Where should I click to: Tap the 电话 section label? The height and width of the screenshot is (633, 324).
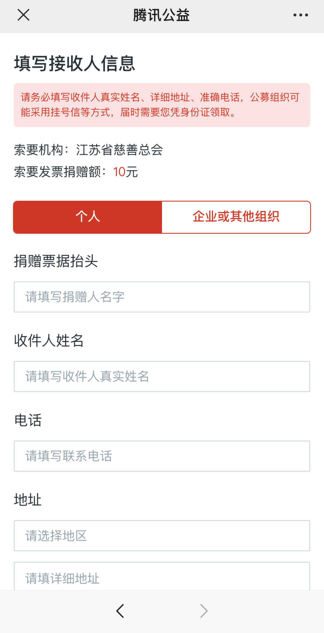pos(28,420)
